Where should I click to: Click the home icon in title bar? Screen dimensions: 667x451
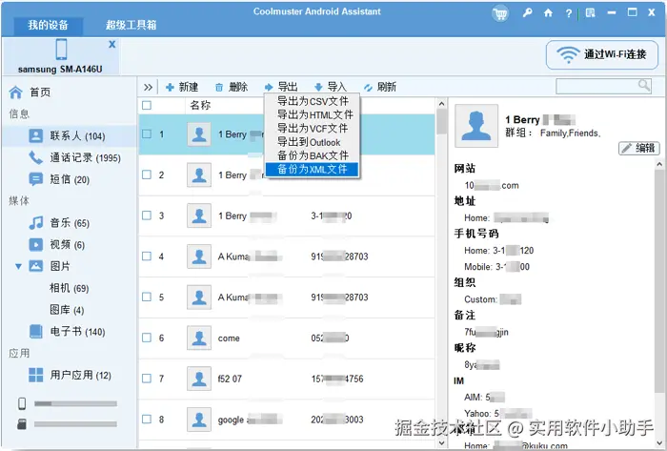(548, 13)
